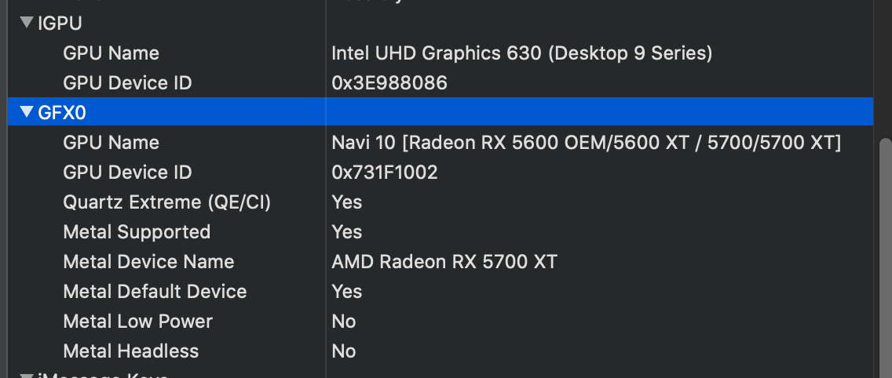Click the GPU Device ID label under GFX0

127,173
